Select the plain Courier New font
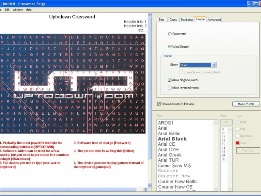 pyautogui.click(x=174, y=176)
